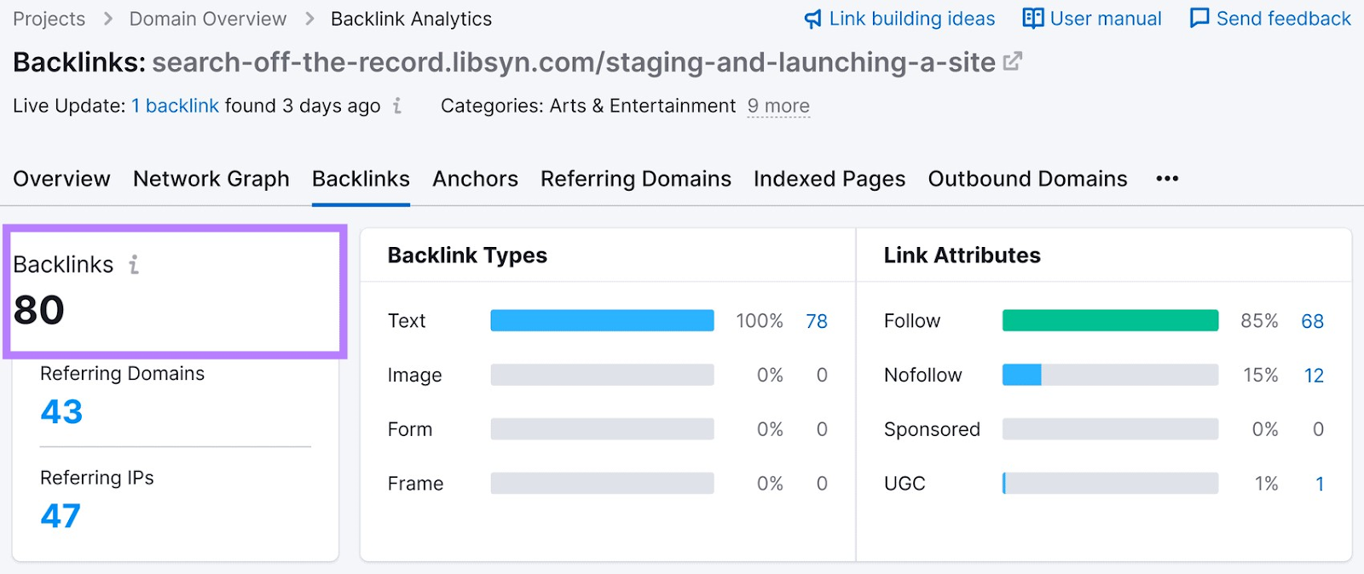Viewport: 1364px width, 574px height.
Task: Click the Referring Domains count 43
Action: (61, 412)
